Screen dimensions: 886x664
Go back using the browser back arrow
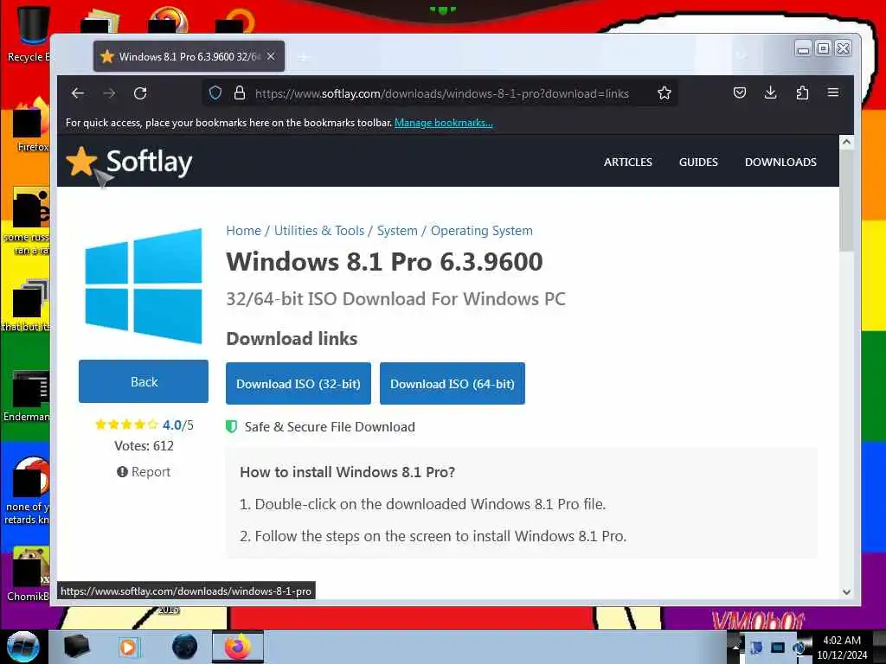[x=77, y=93]
